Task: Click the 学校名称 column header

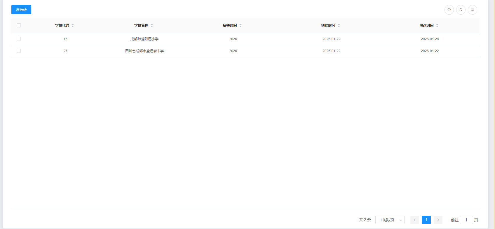Action: [141, 25]
